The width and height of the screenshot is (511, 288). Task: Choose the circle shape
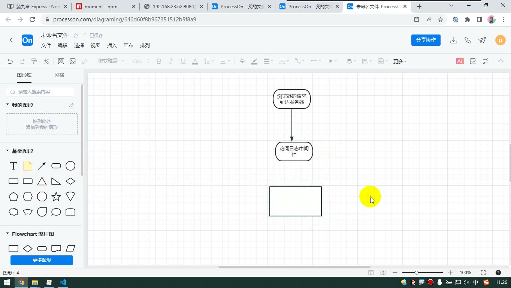point(70,166)
